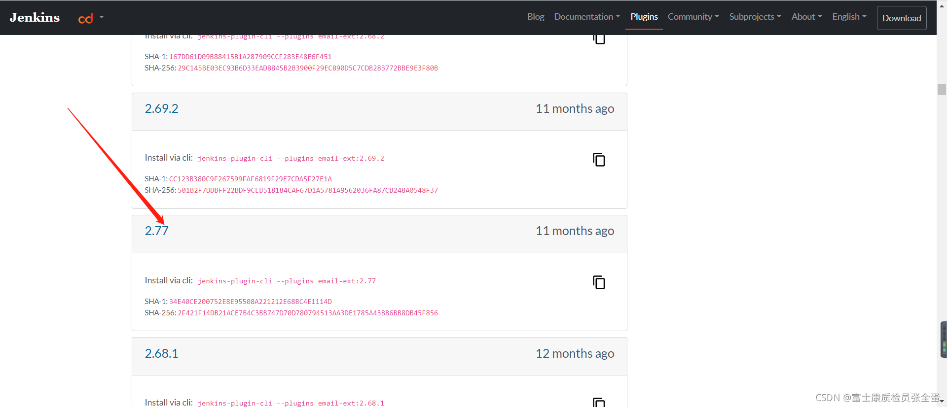Expand the Documentation menu

[x=587, y=17]
